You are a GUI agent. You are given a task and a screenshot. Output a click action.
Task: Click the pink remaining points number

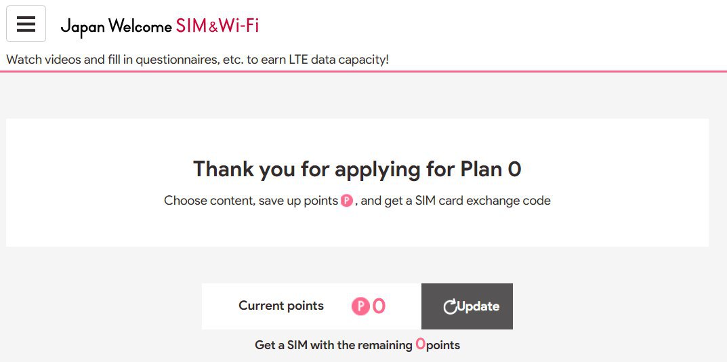420,344
